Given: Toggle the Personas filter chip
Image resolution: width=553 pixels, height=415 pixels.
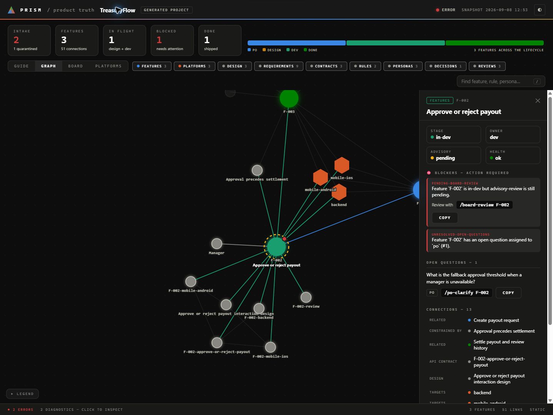Looking at the screenshot, I should (x=403, y=66).
